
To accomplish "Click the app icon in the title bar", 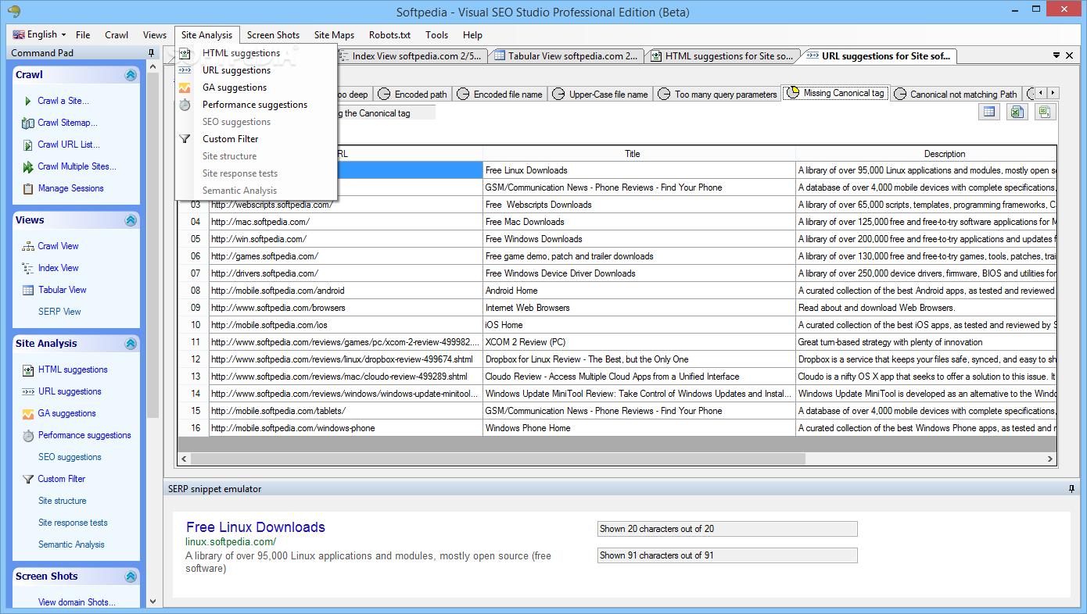I will tap(12, 12).
